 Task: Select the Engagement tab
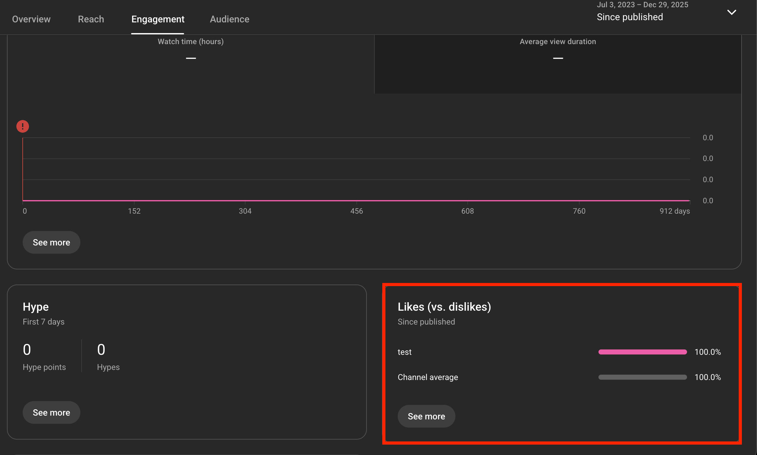pos(158,19)
